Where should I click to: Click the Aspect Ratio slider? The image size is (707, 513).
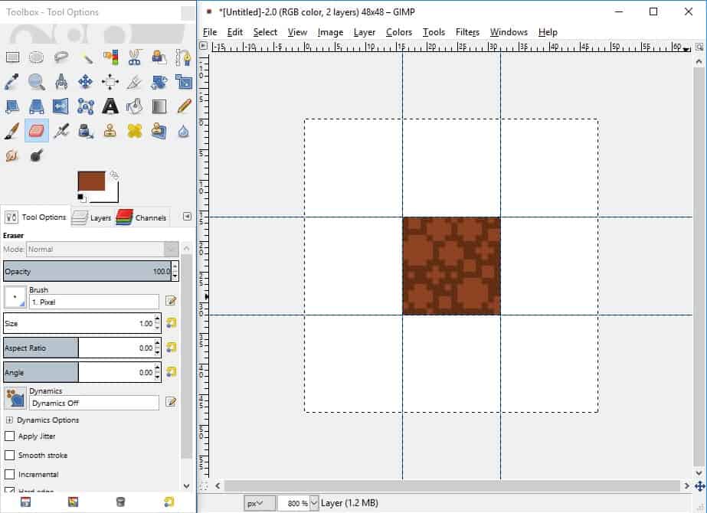79,348
